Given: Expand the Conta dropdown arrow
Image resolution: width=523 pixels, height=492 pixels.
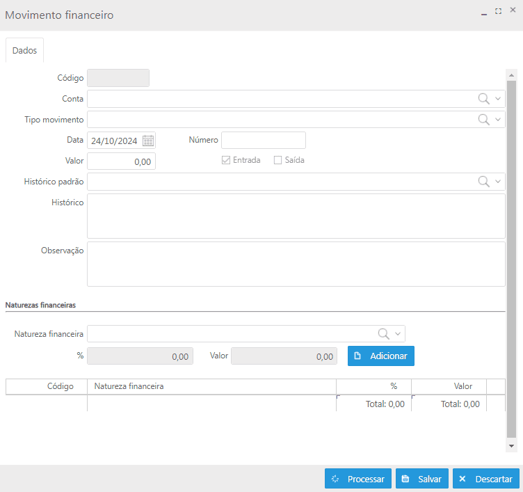Looking at the screenshot, I should [x=498, y=99].
